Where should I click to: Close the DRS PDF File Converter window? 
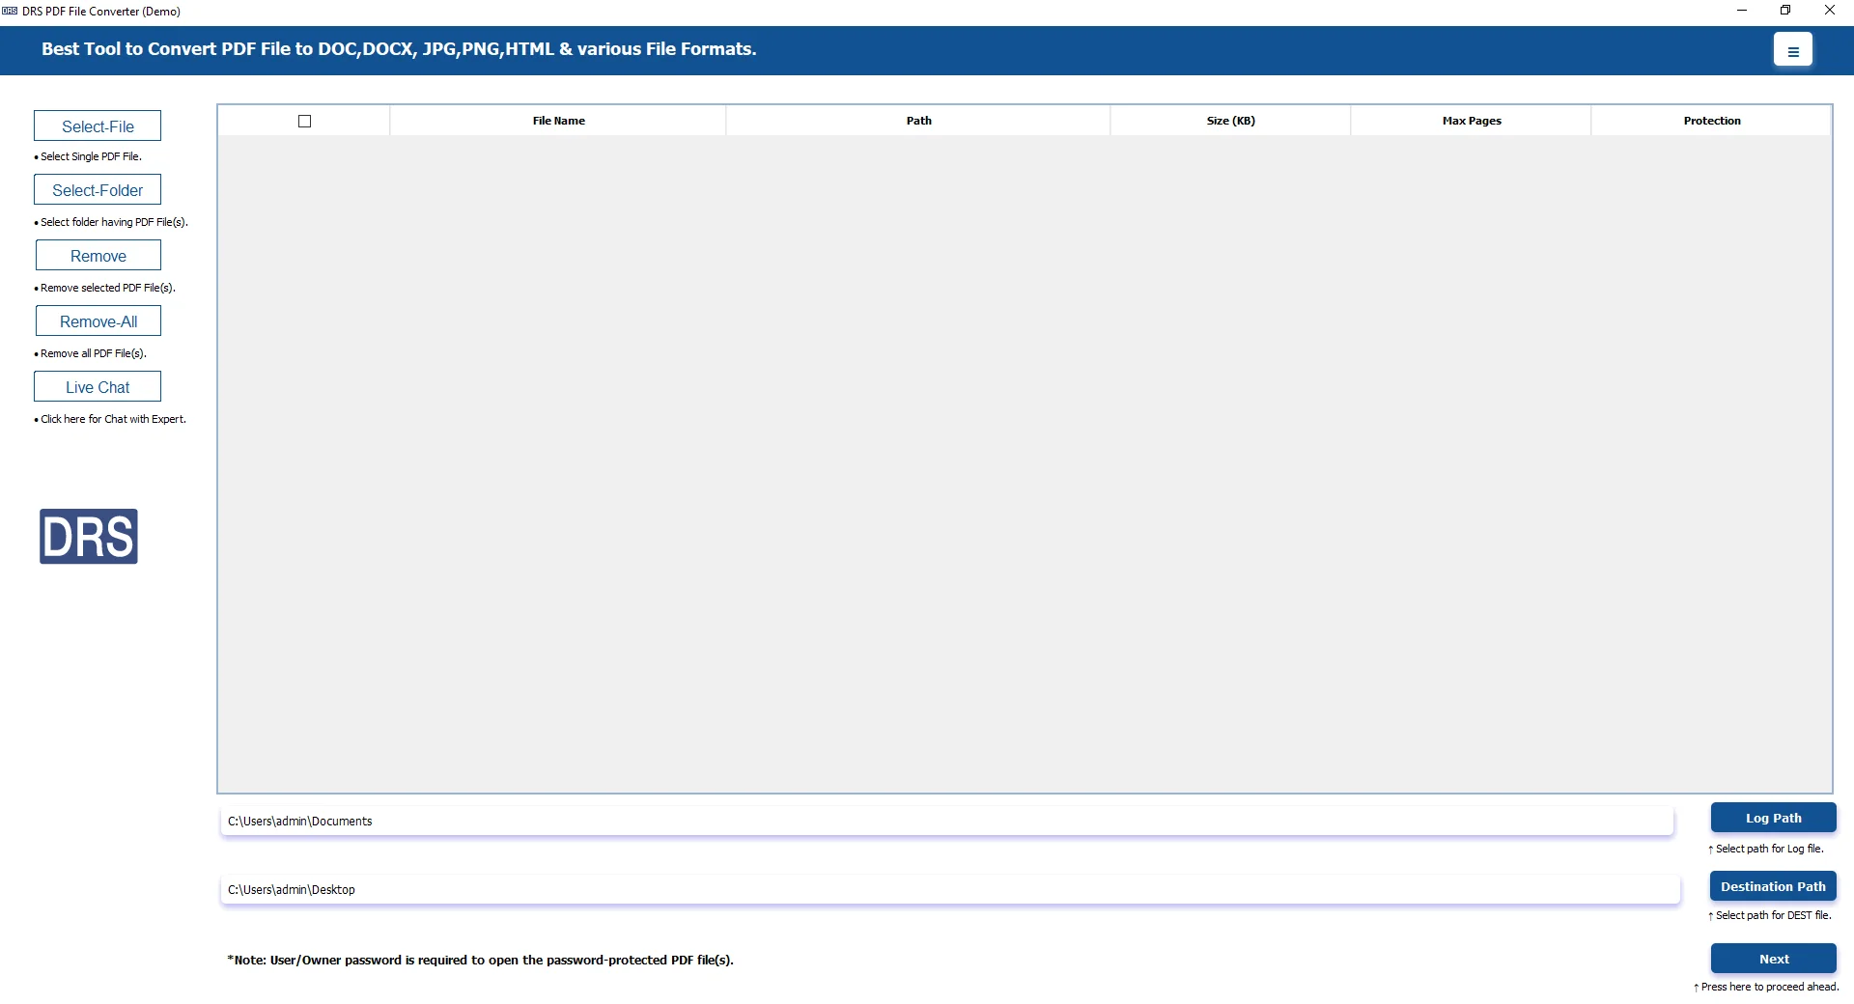coord(1830,11)
